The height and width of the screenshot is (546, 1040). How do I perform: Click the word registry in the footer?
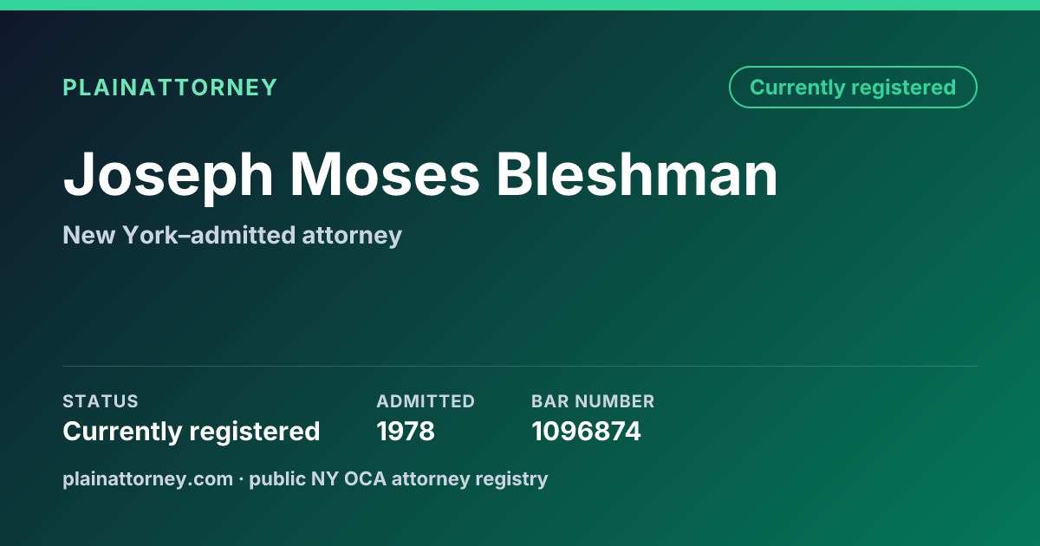pos(514,478)
